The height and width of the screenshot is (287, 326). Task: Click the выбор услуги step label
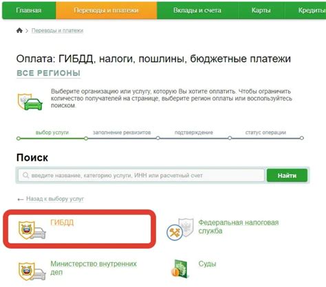52,133
